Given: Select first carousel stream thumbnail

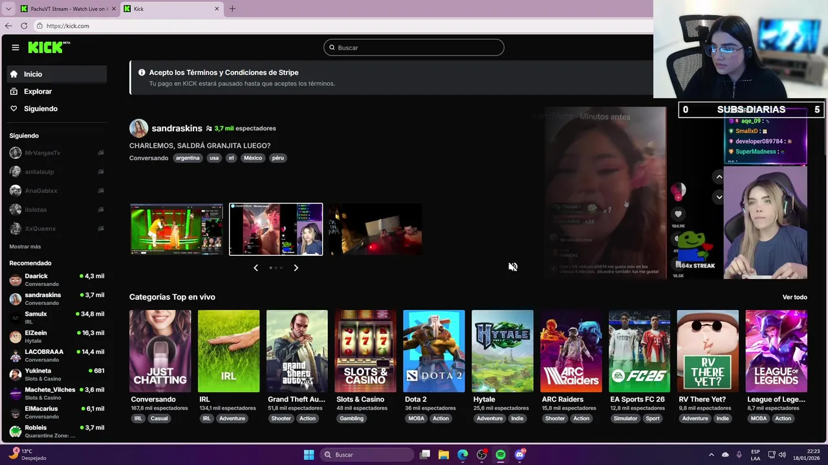Looking at the screenshot, I should point(177,229).
